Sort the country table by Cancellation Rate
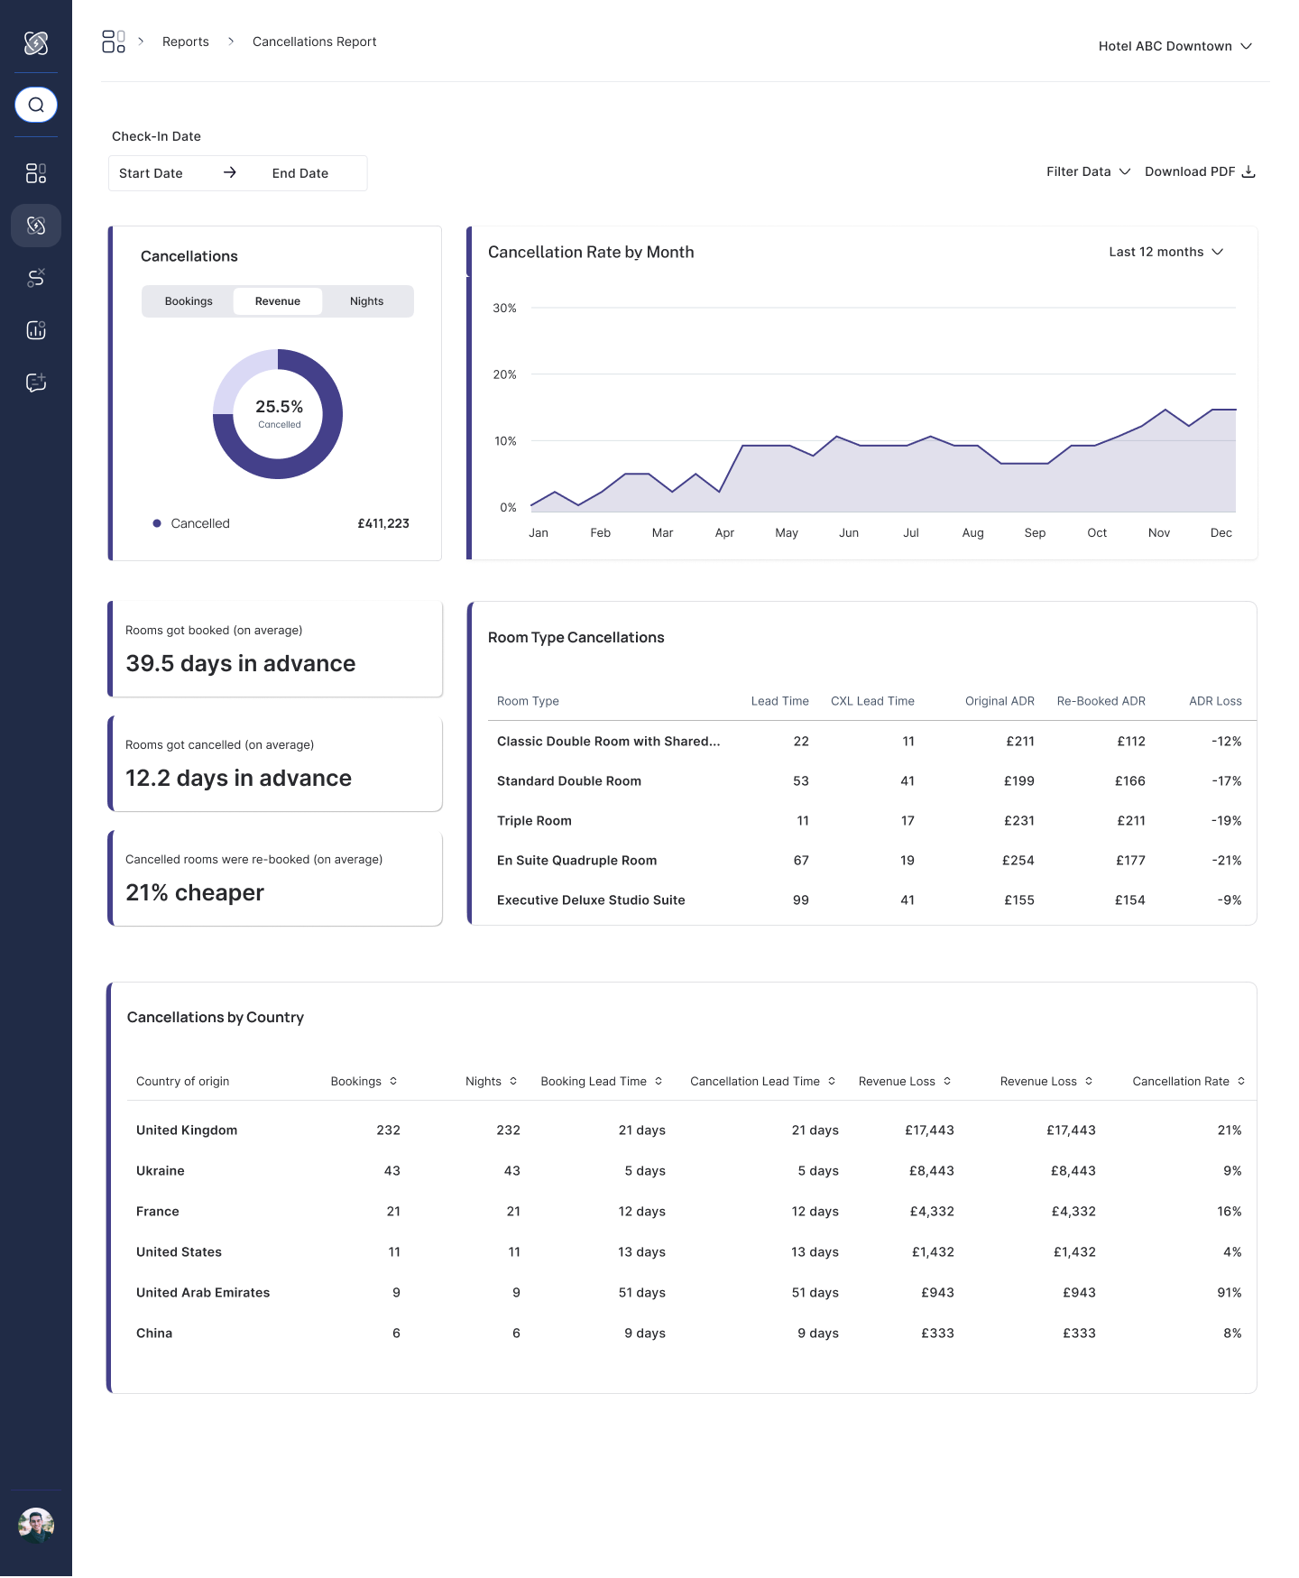Image resolution: width=1299 pixels, height=1578 pixels. click(x=1189, y=1081)
